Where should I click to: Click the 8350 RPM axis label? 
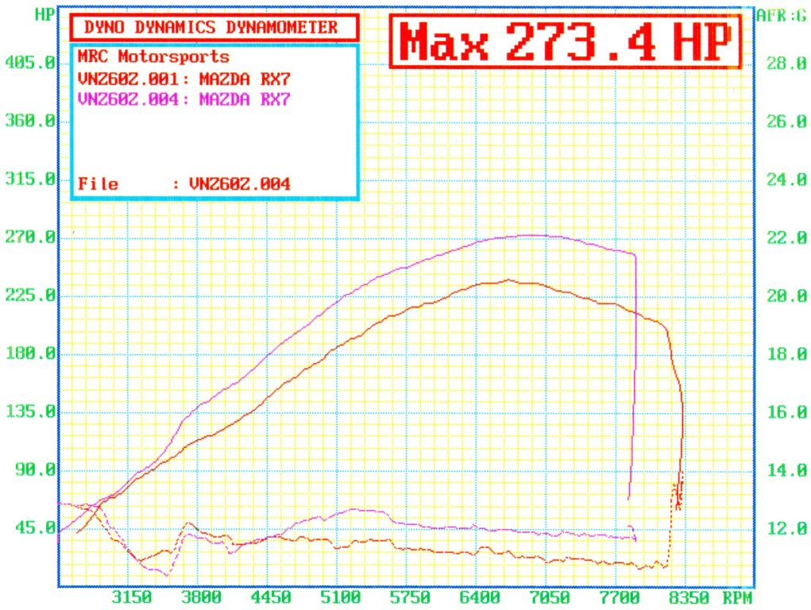[x=689, y=597]
